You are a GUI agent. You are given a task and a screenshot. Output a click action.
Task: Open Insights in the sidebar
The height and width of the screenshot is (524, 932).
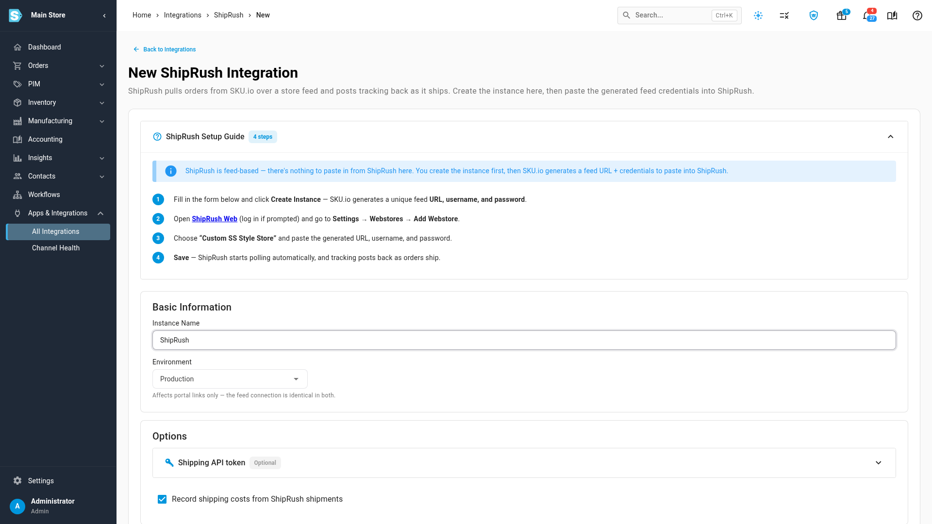58,158
